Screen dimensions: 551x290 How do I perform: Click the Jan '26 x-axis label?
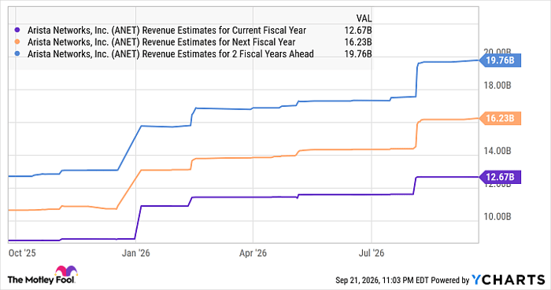click(136, 253)
